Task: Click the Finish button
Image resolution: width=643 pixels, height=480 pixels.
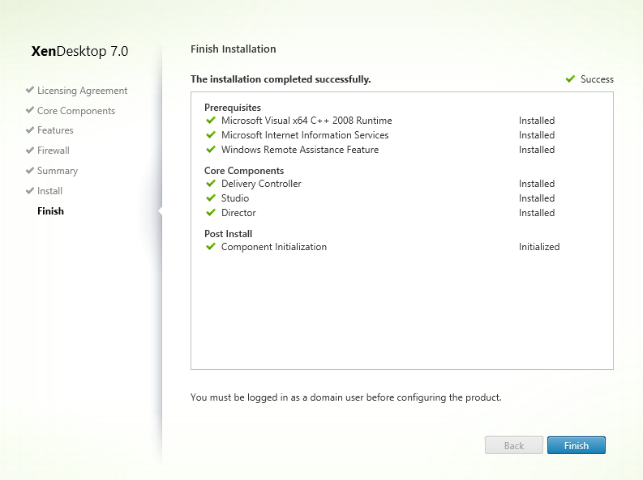Action: tap(576, 445)
